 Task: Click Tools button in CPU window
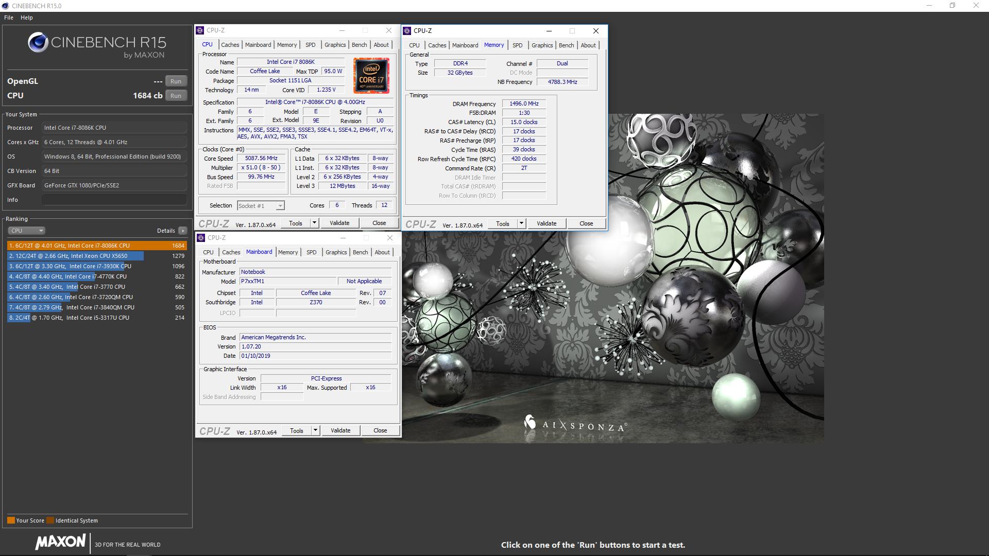coord(296,223)
